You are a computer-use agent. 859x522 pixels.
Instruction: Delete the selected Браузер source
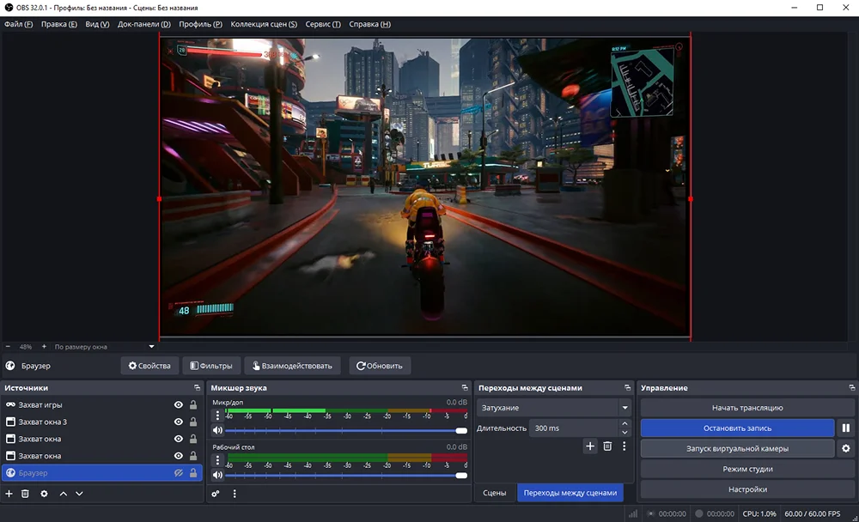click(26, 493)
